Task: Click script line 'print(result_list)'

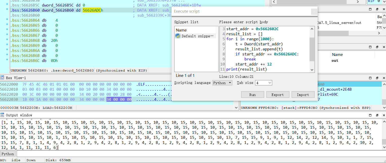Action: pos(246,69)
